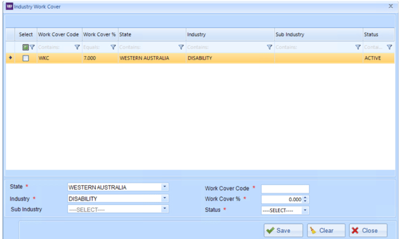Sort by Work Cover Code column header
This screenshot has width=401, height=239.
(x=59, y=35)
